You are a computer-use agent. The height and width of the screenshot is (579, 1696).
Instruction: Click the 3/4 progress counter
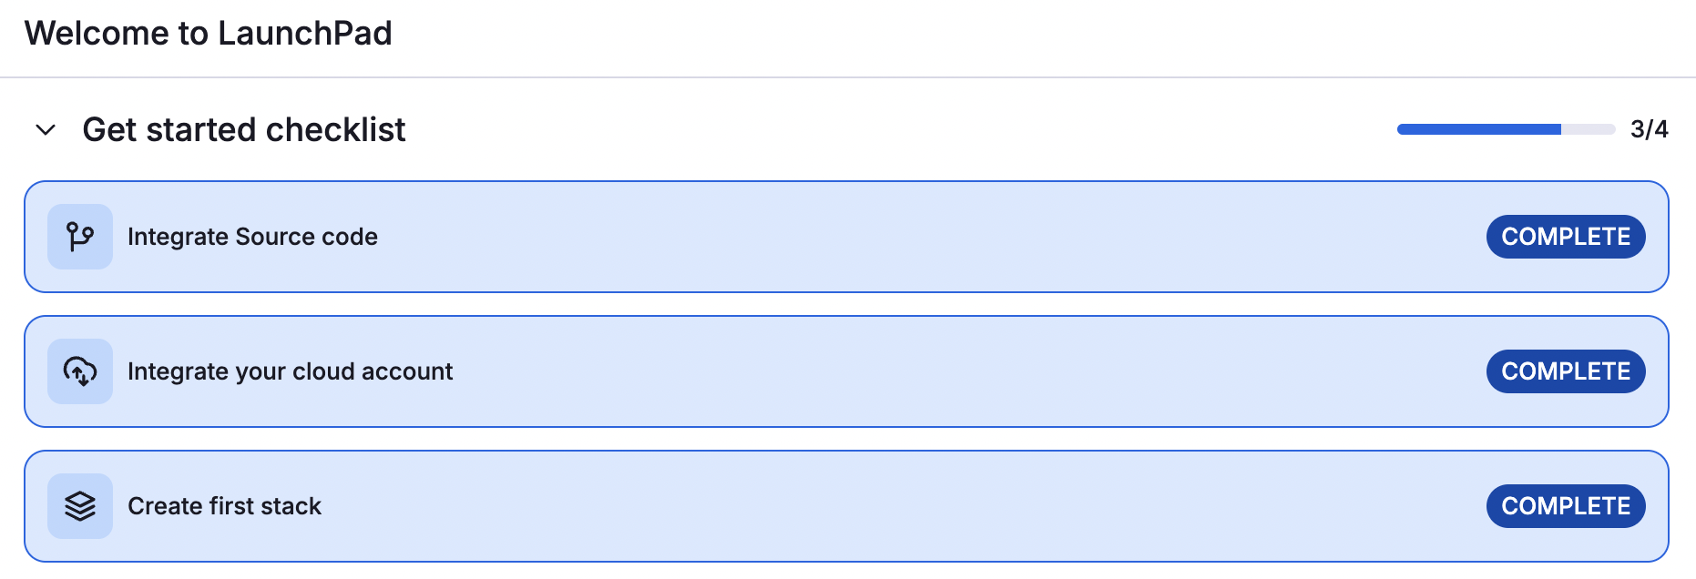pyautogui.click(x=1649, y=129)
